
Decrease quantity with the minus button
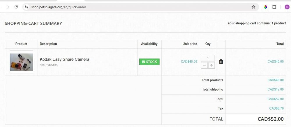click(x=204, y=65)
